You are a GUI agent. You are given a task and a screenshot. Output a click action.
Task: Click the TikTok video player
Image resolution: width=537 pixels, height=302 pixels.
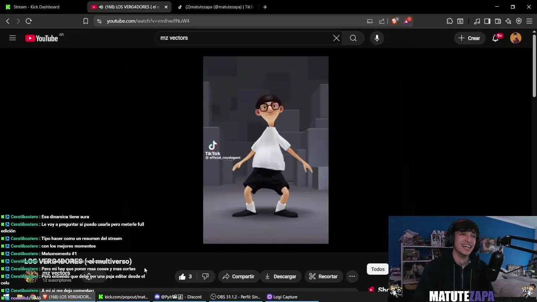[x=266, y=150]
